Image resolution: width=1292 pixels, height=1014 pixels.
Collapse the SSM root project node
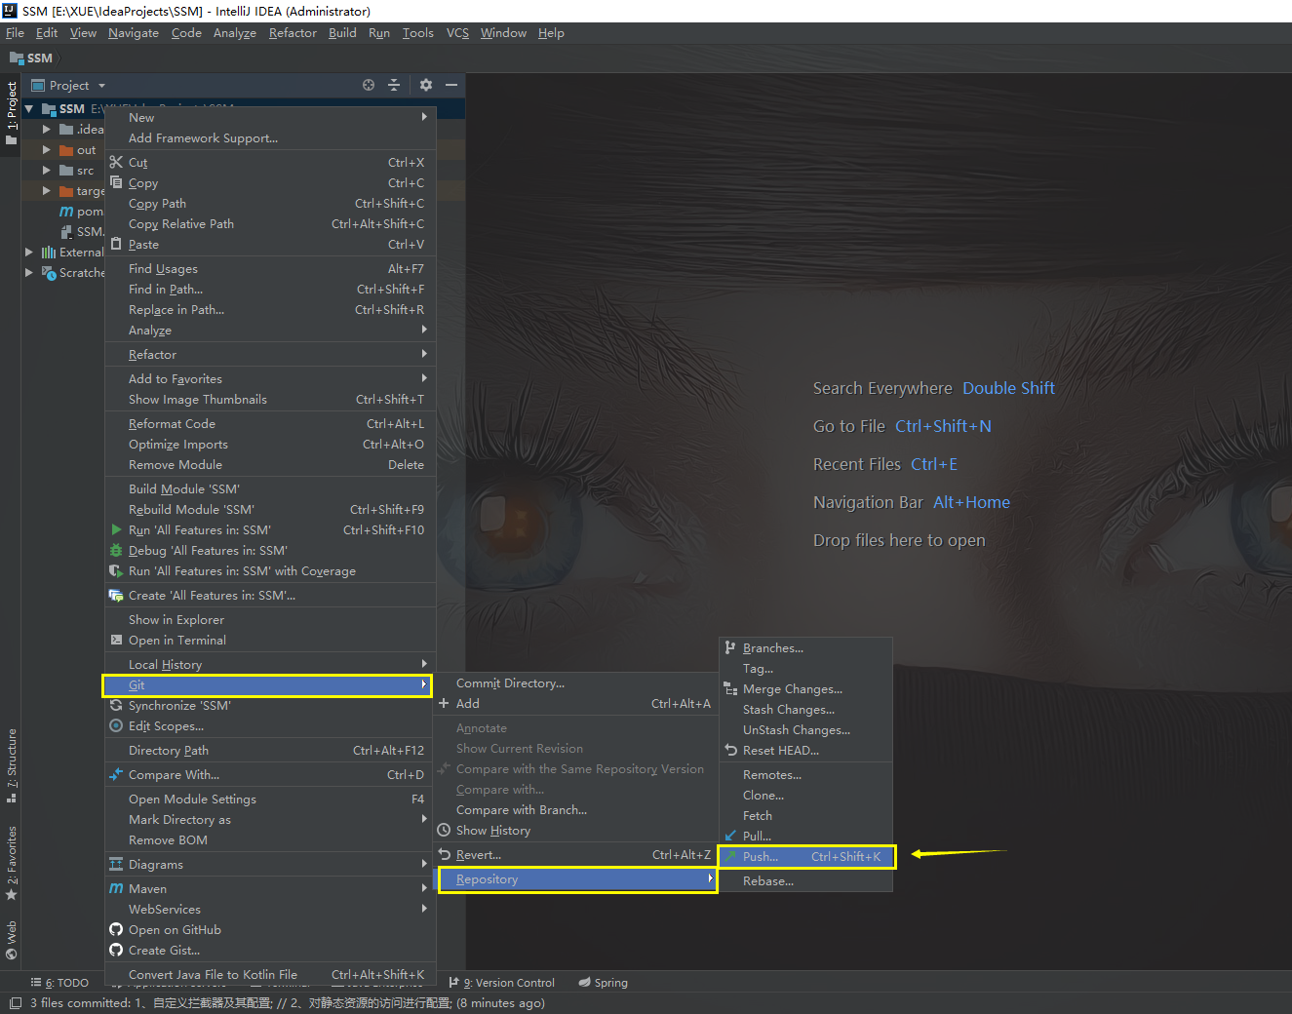[29, 108]
